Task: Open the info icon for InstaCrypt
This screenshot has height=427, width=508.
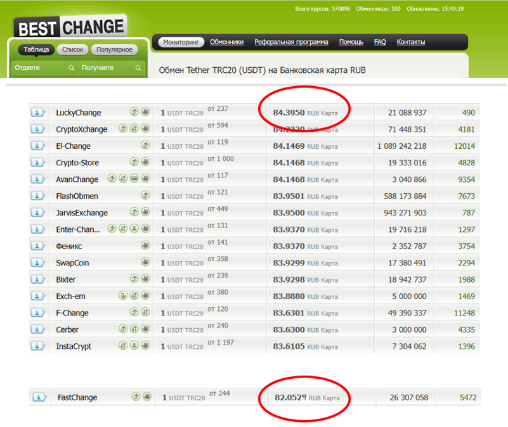Action: click(37, 346)
